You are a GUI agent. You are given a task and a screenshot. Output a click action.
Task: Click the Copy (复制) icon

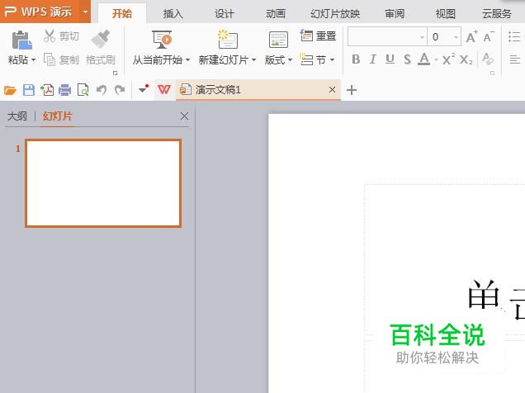click(x=50, y=59)
